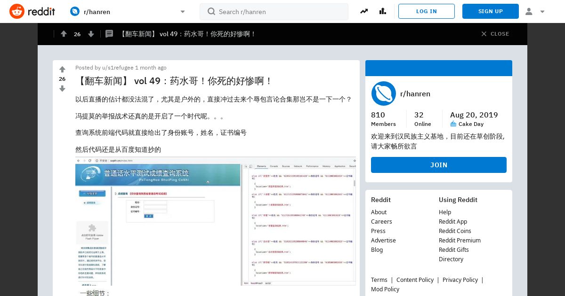Open the Press link

[378, 231]
